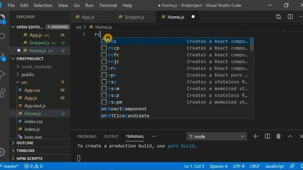The height and width of the screenshot is (170, 303).
Task: Change line ending via CRLF item
Action: (255, 166)
